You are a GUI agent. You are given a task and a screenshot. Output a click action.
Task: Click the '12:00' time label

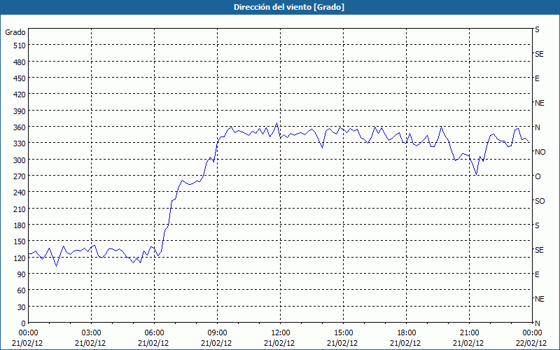click(281, 333)
